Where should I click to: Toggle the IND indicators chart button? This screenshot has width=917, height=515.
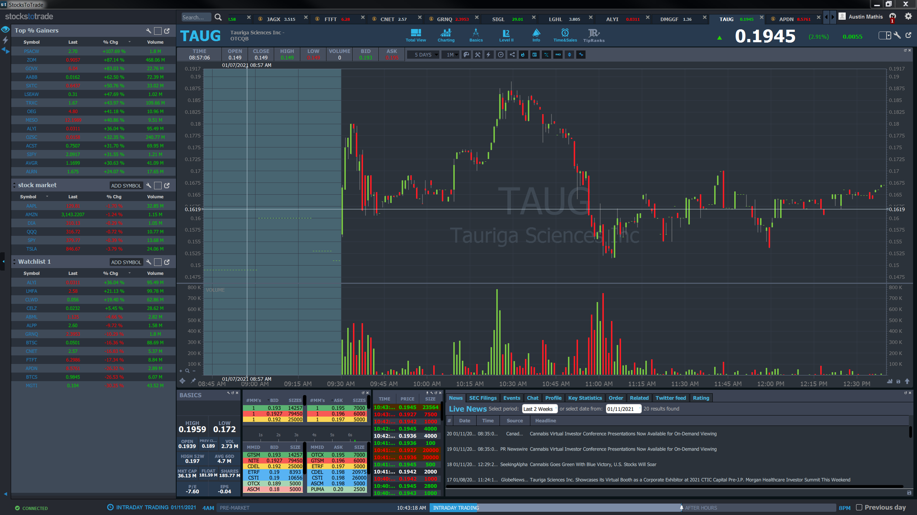(558, 55)
